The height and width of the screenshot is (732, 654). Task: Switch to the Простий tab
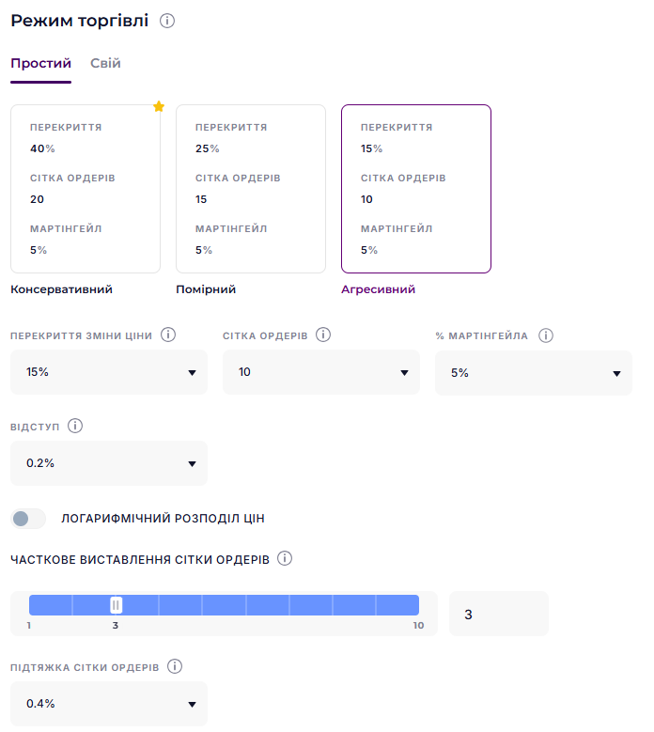40,64
